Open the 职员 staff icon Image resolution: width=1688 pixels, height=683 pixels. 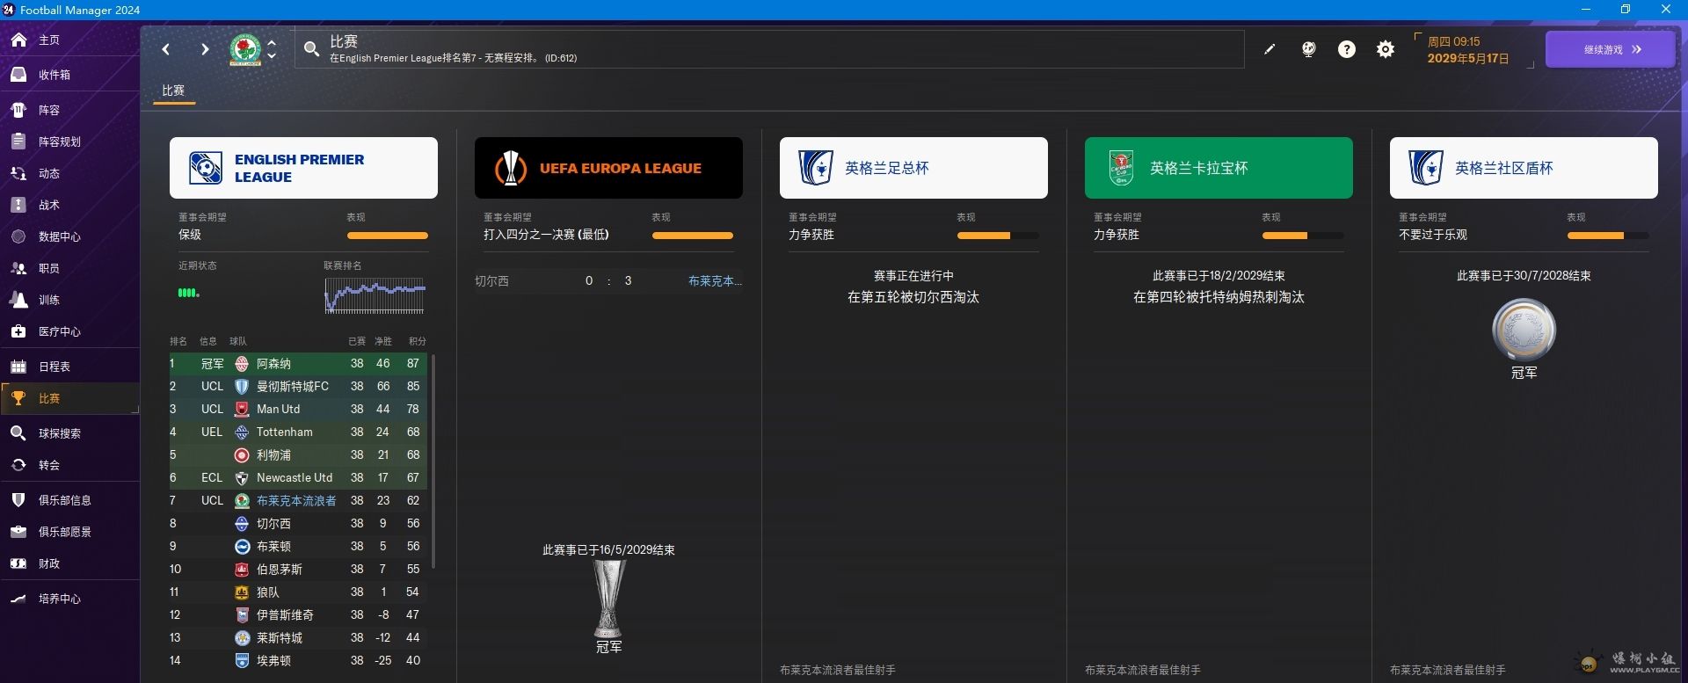point(18,268)
